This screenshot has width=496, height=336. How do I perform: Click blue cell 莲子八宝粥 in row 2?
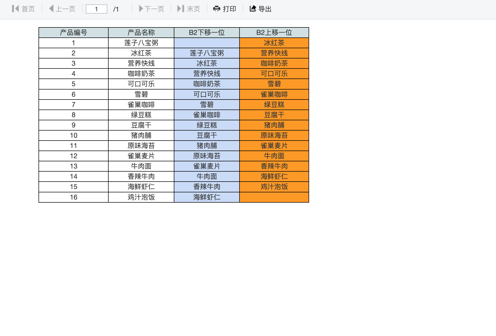pos(207,53)
